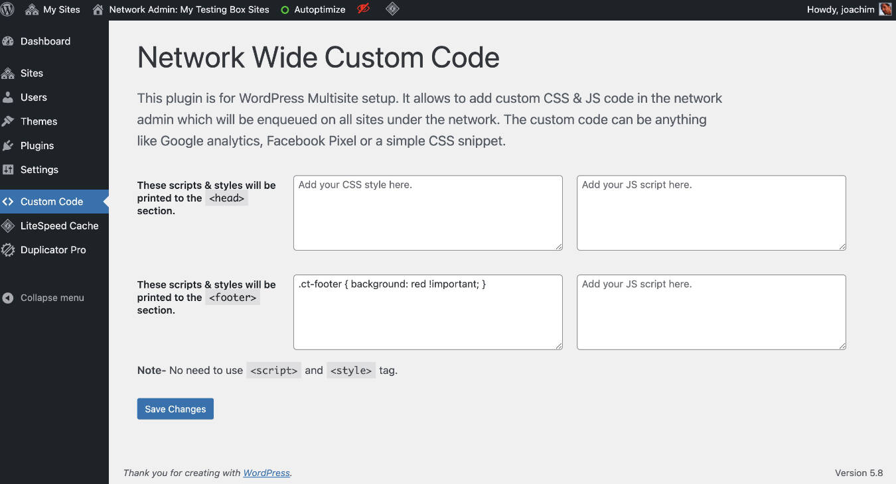Open the My Sites menu
The height and width of the screenshot is (484, 896).
(53, 9)
